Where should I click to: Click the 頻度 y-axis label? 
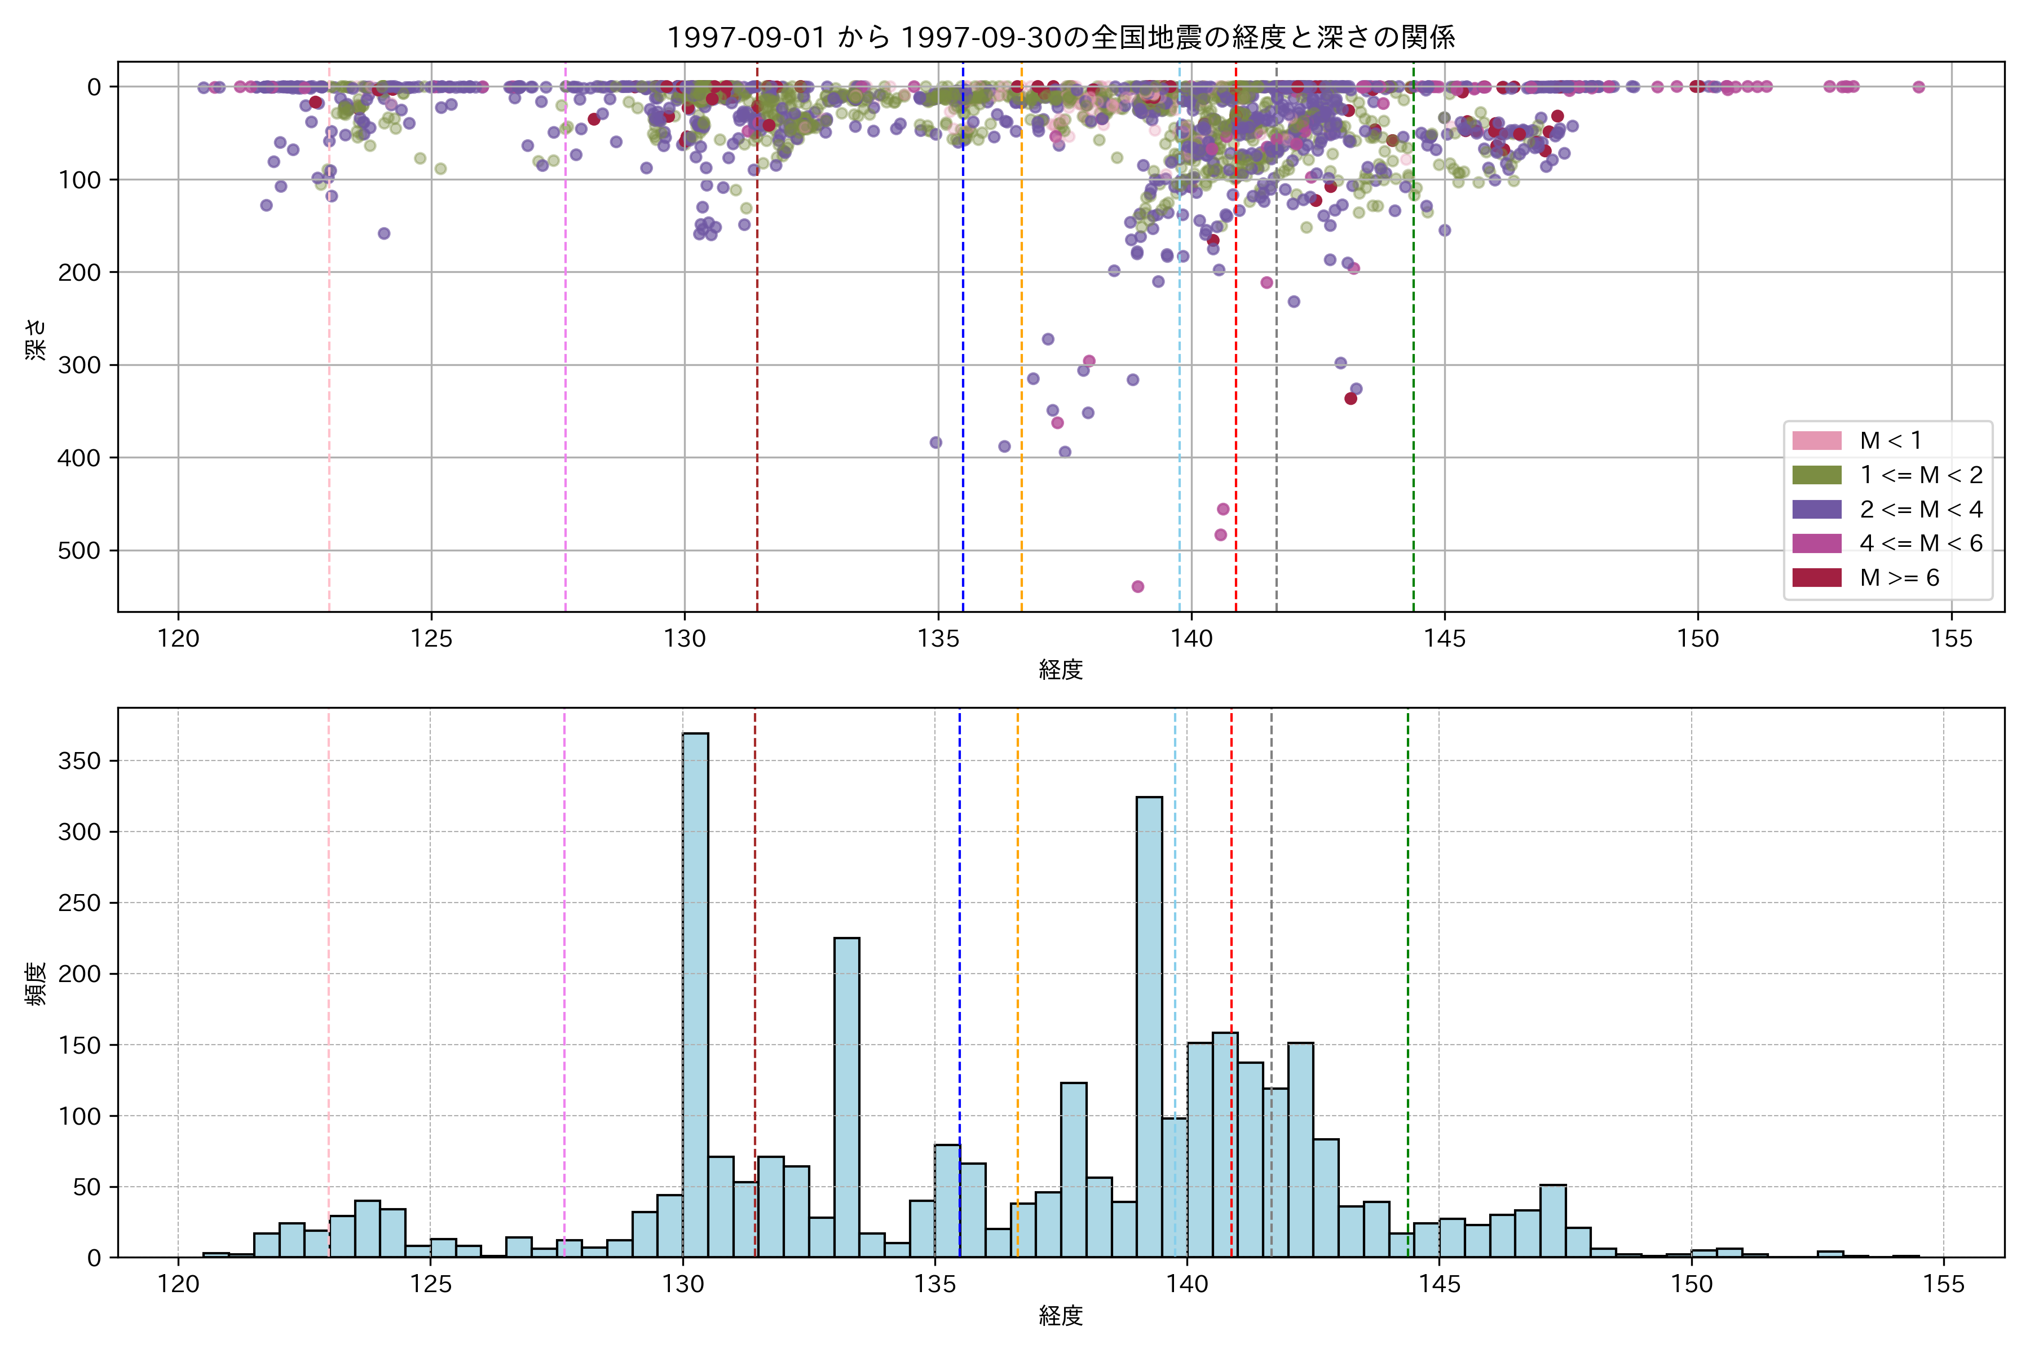point(36,984)
